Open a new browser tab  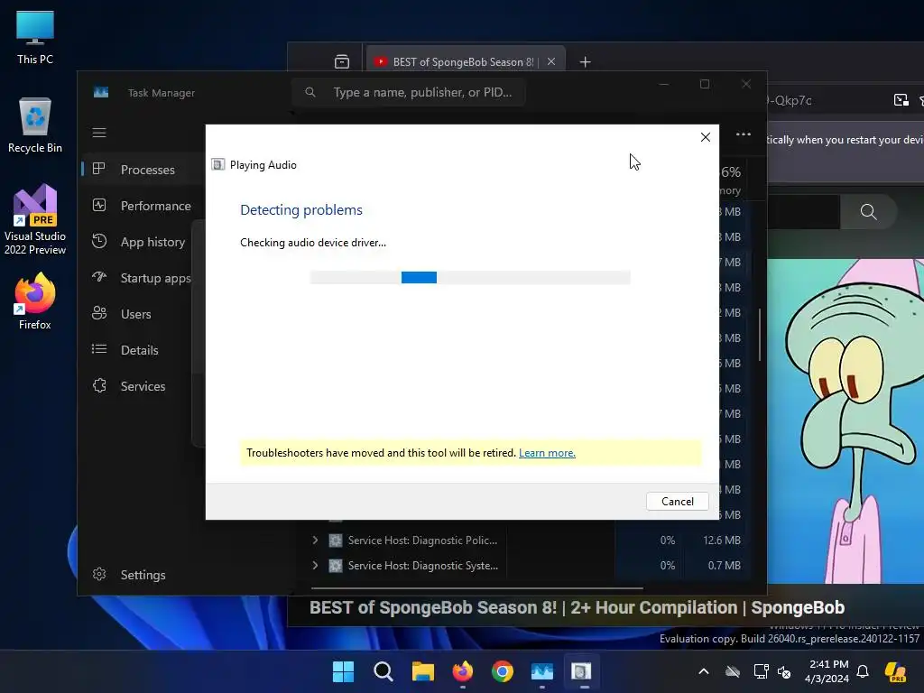tap(585, 62)
